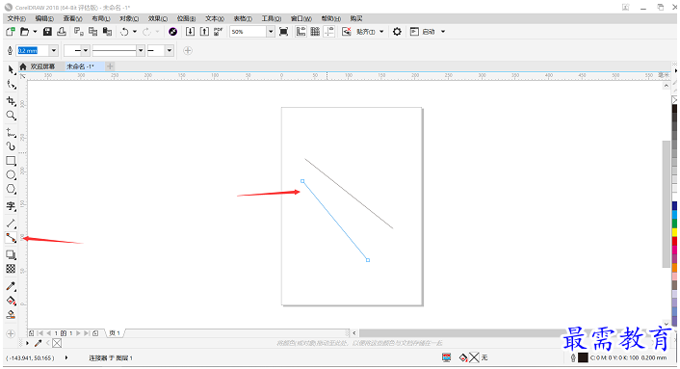Viewport: 680px width, 369px height.
Task: Open the line style dropdown
Action: (x=141, y=51)
